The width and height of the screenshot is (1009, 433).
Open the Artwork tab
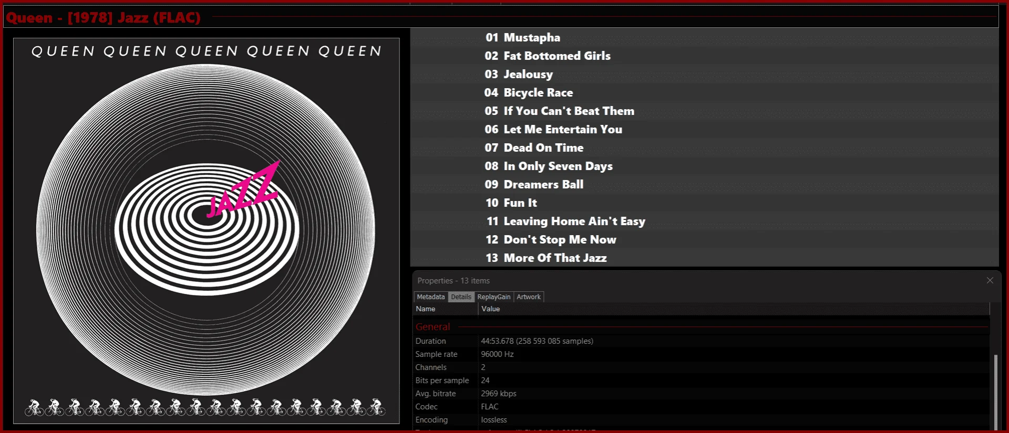tap(529, 297)
